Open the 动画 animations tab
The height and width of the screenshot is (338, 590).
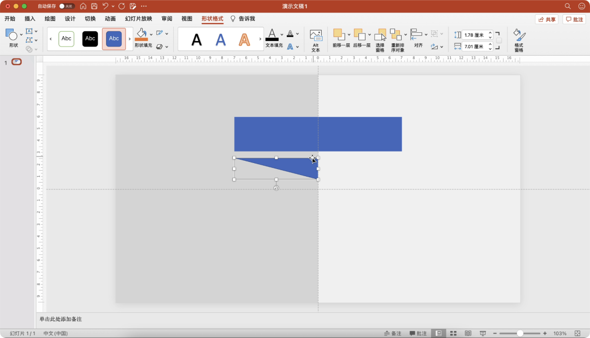click(110, 19)
